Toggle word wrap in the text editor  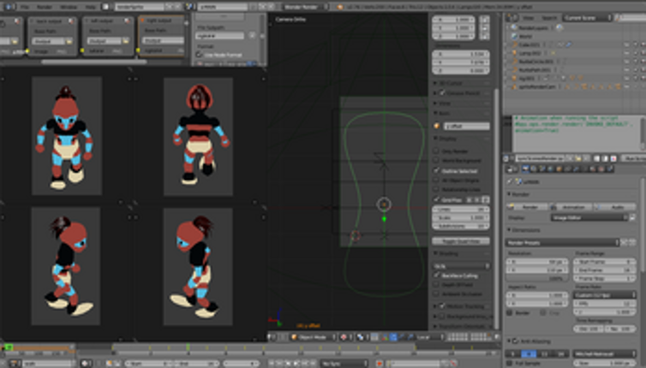pos(605,158)
